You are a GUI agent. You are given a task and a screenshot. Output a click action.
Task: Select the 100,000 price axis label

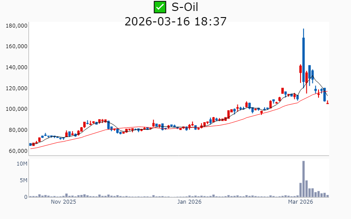click(x=16, y=109)
